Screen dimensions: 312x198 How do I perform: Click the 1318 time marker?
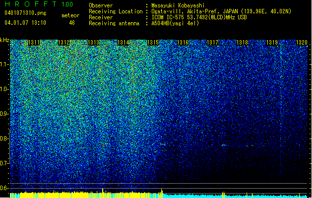(242, 43)
